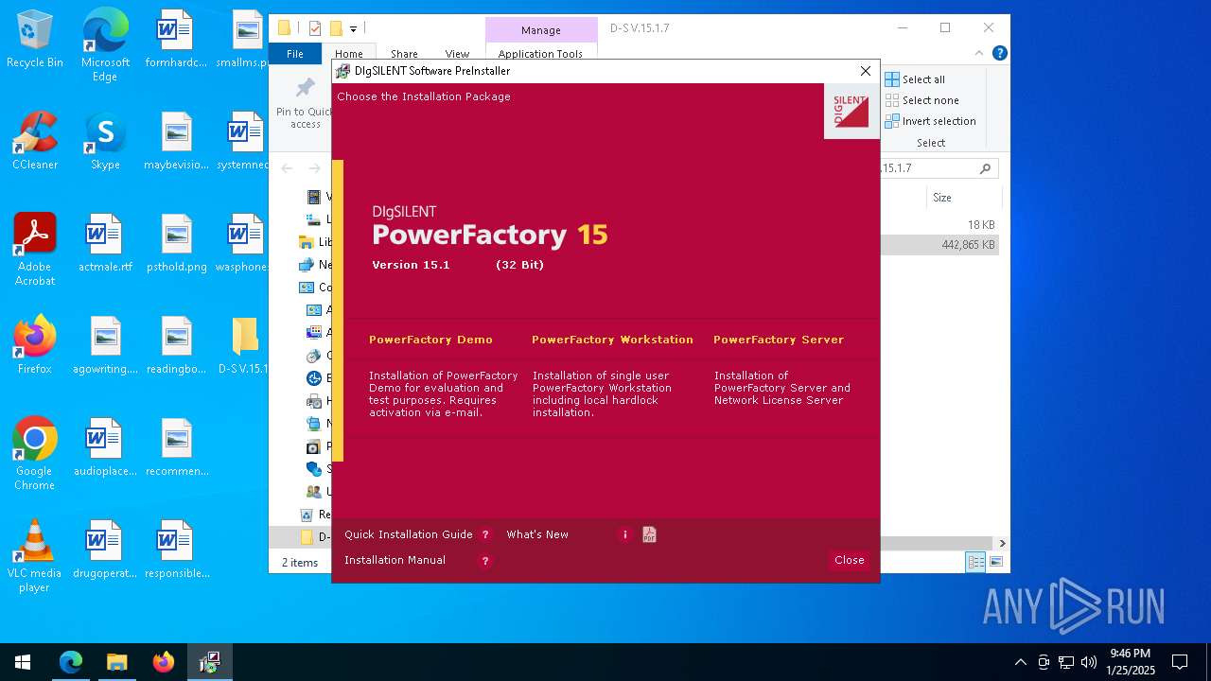Collapse the Explorer ribbon with chevron
The height and width of the screenshot is (681, 1211).
(979, 54)
